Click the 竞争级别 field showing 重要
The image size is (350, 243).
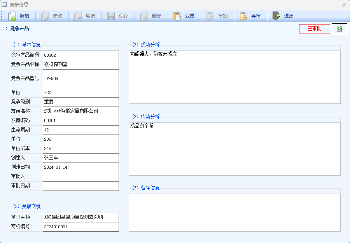click(x=81, y=102)
